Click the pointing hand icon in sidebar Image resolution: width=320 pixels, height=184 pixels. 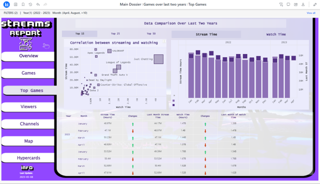(46, 46)
